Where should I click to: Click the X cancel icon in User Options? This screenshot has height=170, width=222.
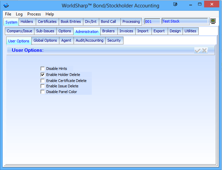[204, 50]
